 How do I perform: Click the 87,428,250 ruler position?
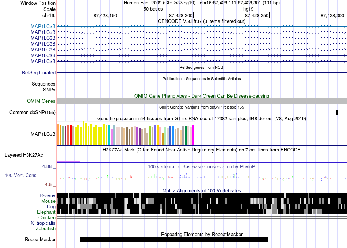click(x=257, y=15)
